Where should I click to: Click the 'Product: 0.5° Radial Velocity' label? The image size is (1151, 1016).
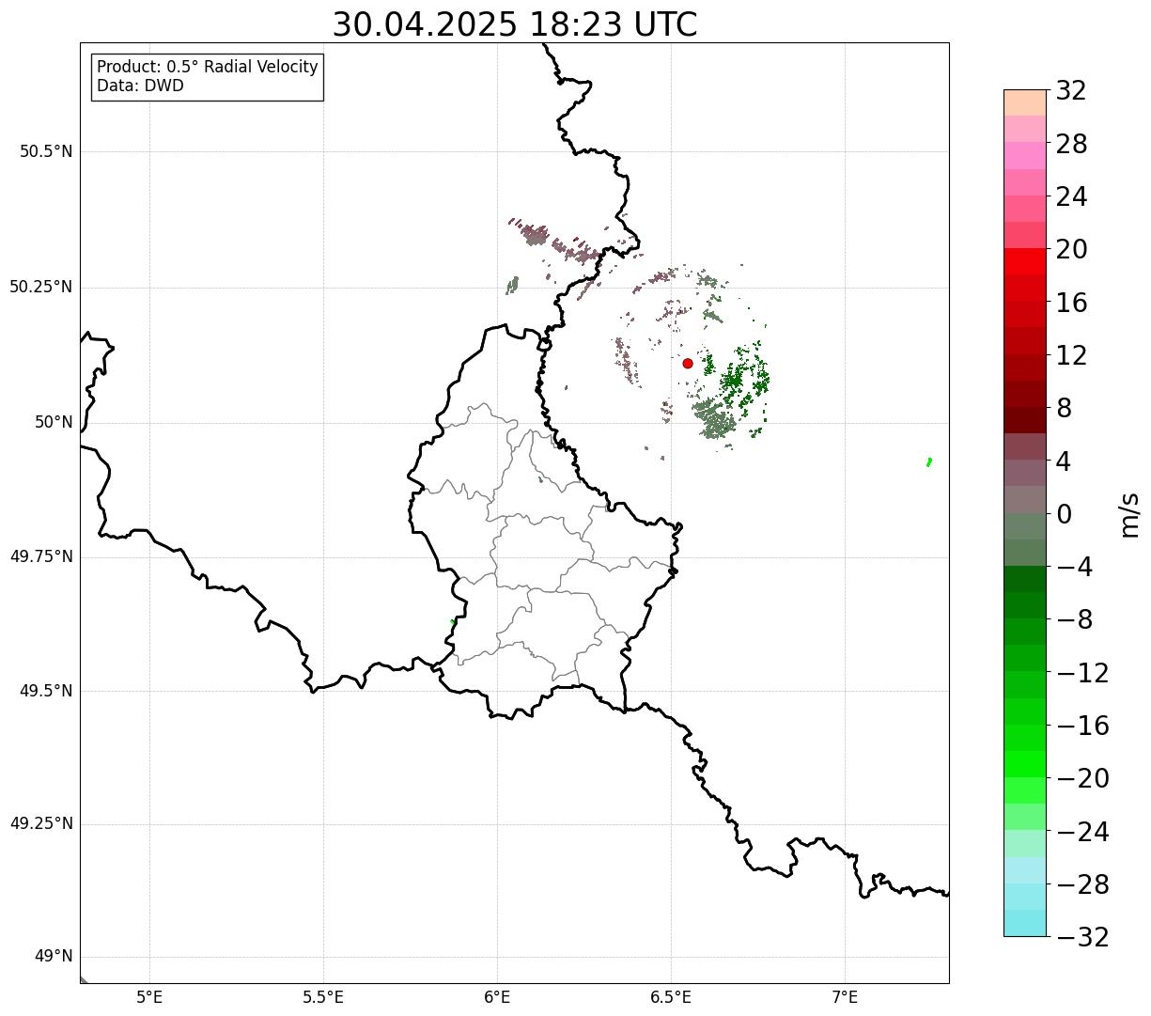208,68
